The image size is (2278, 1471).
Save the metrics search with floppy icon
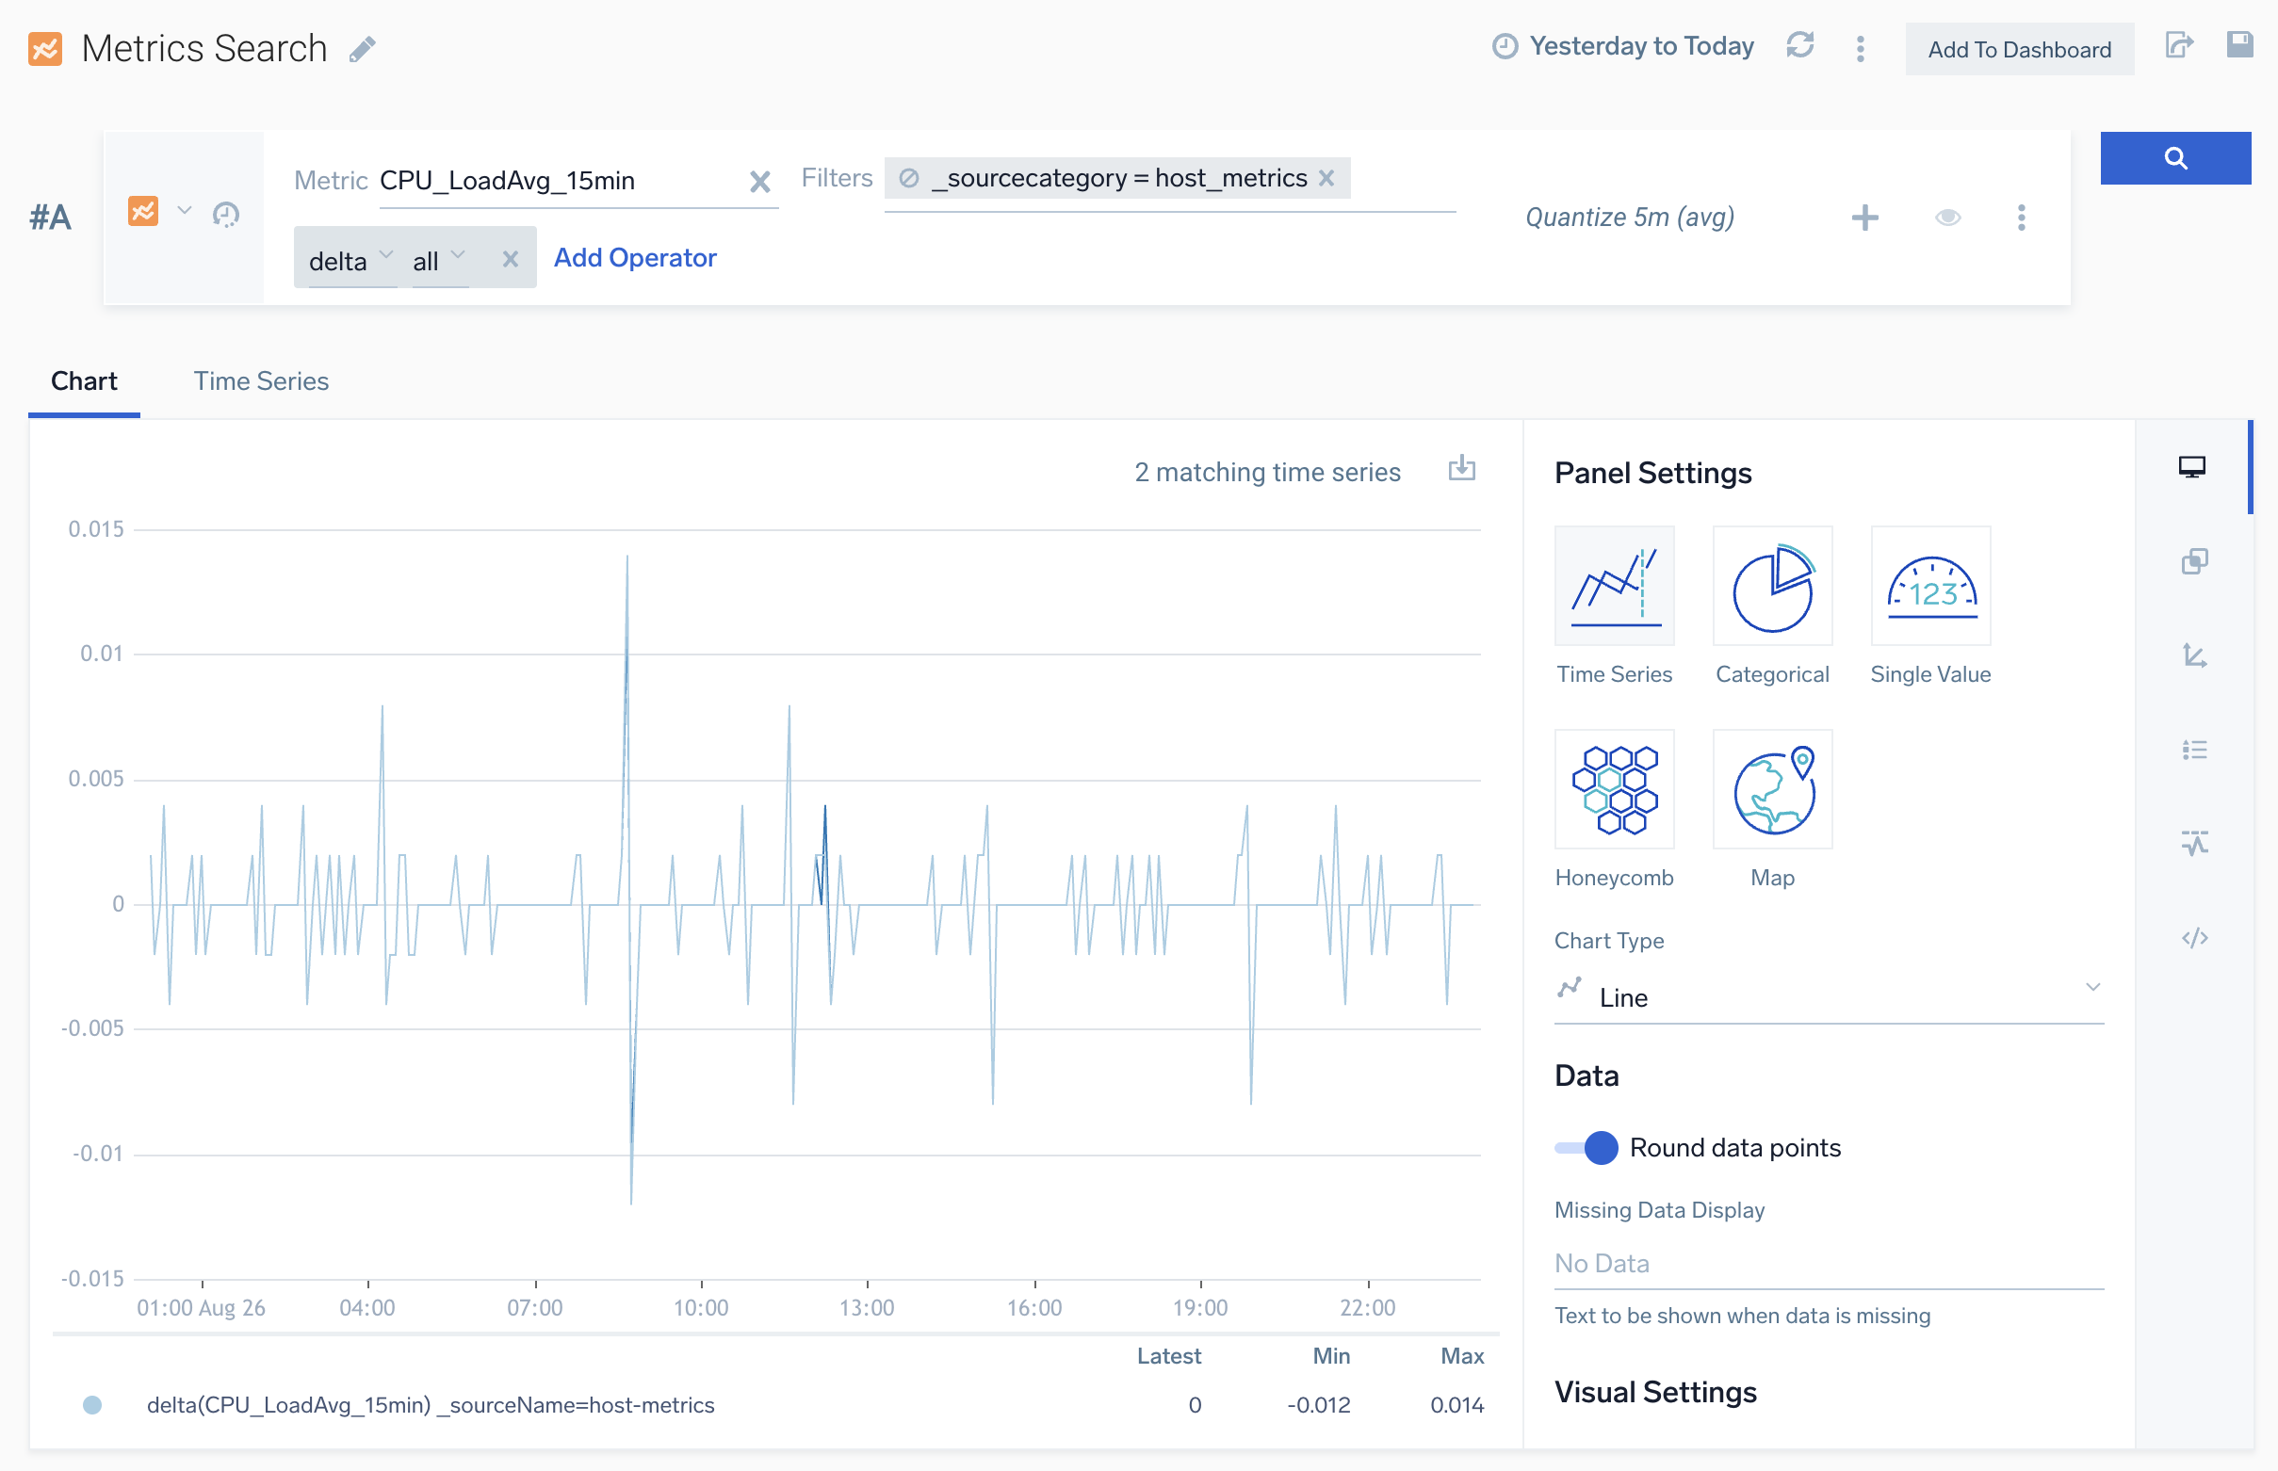(2238, 45)
